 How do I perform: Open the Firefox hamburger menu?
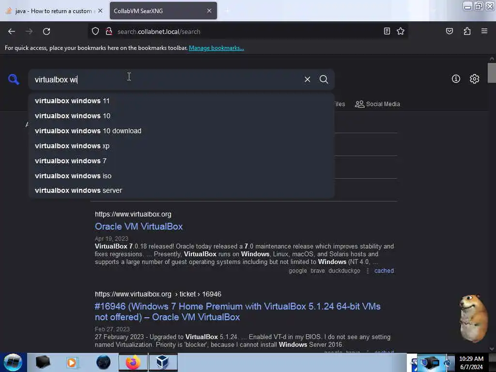pos(484,31)
